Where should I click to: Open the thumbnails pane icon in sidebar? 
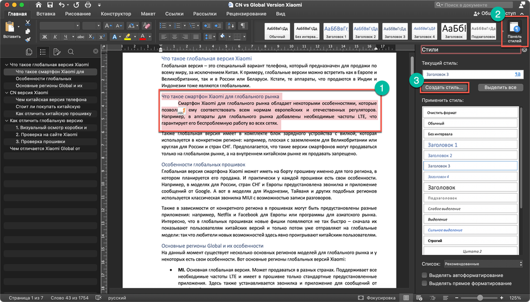(x=29, y=52)
